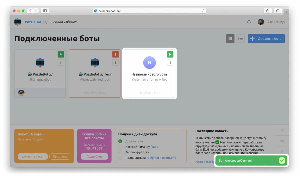The width and height of the screenshot is (300, 176).
Task: Toggle the Подпишись на checklist circle
Action: pos(120,158)
